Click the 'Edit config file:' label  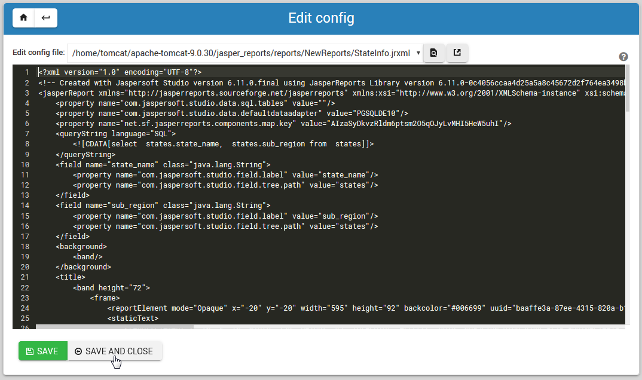[x=38, y=53]
